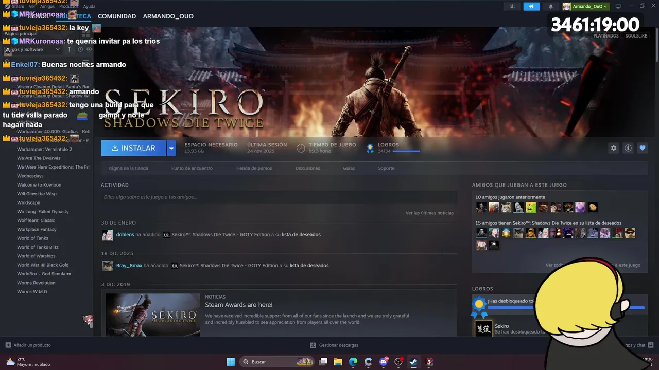The width and height of the screenshot is (659, 370).
Task: Click the activity text field 'Diles algo sobre este juego'
Action: coord(279,197)
